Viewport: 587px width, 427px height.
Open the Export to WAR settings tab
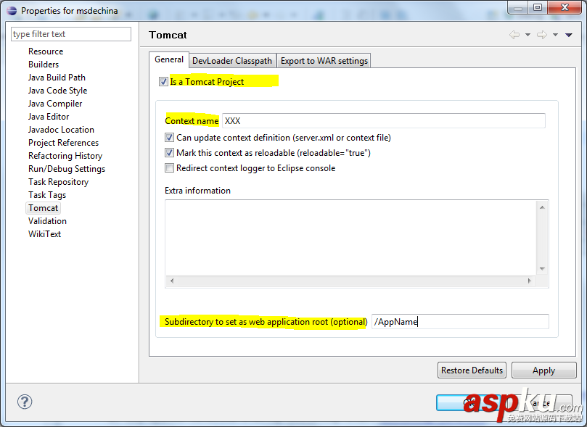[x=324, y=61]
